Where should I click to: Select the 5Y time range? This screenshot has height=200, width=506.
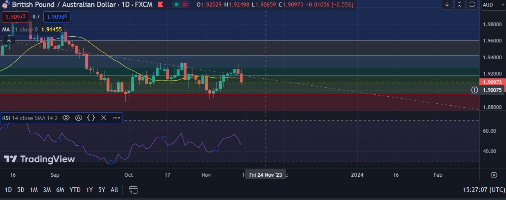click(102, 189)
